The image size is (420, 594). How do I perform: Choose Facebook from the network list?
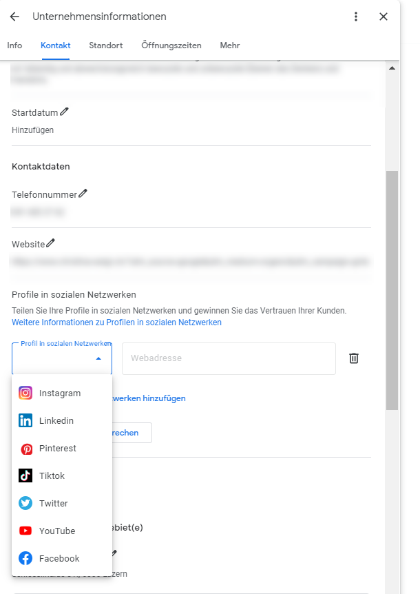pyautogui.click(x=62, y=559)
